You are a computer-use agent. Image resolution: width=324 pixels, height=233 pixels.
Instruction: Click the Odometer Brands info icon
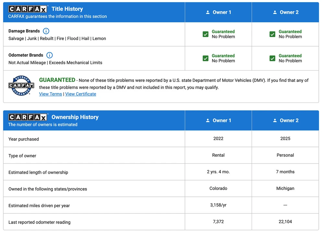click(x=49, y=55)
